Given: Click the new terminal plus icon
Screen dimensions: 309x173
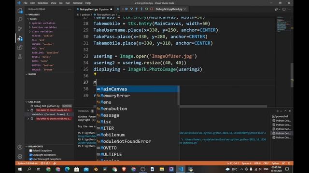Looking at the screenshot, I should pos(278,111).
